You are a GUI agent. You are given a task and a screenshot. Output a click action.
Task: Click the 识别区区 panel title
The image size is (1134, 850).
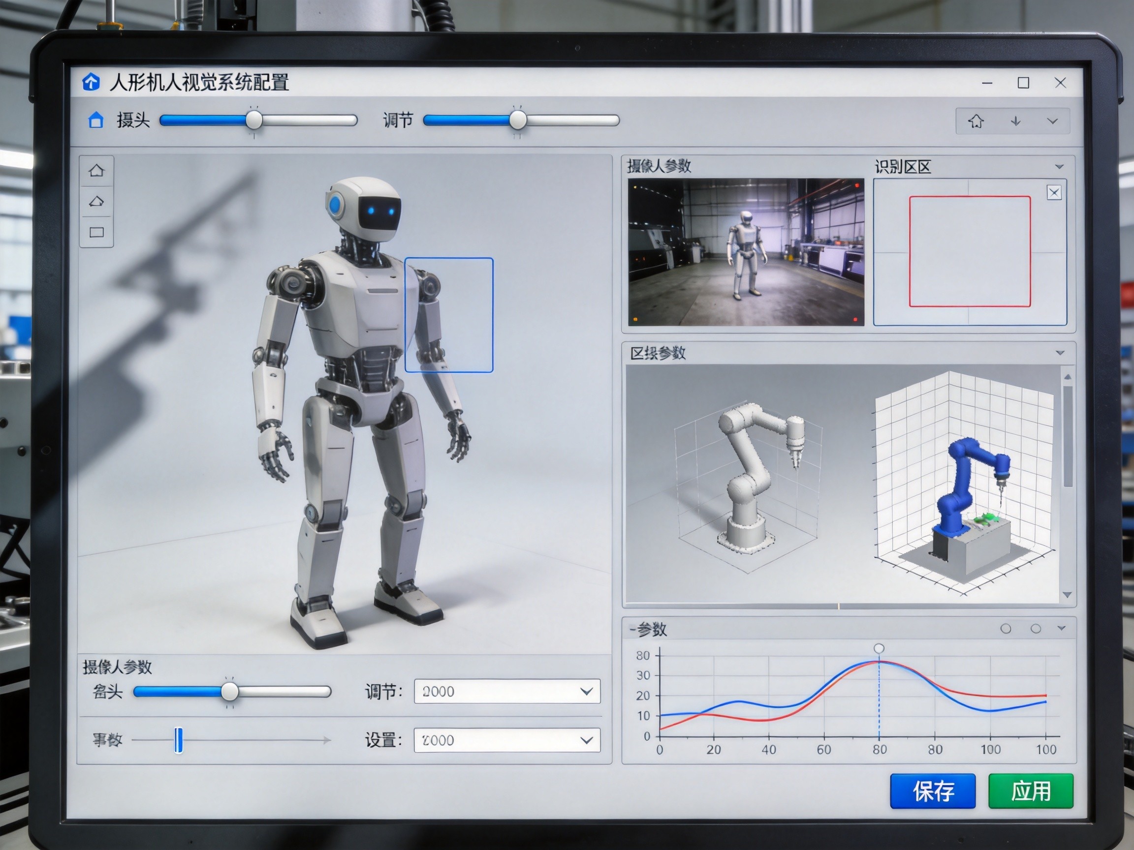point(903,167)
